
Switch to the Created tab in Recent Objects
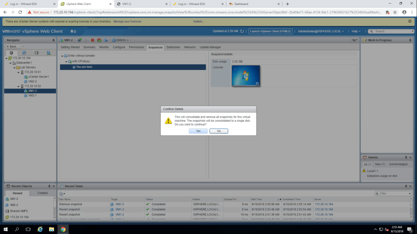click(x=42, y=193)
